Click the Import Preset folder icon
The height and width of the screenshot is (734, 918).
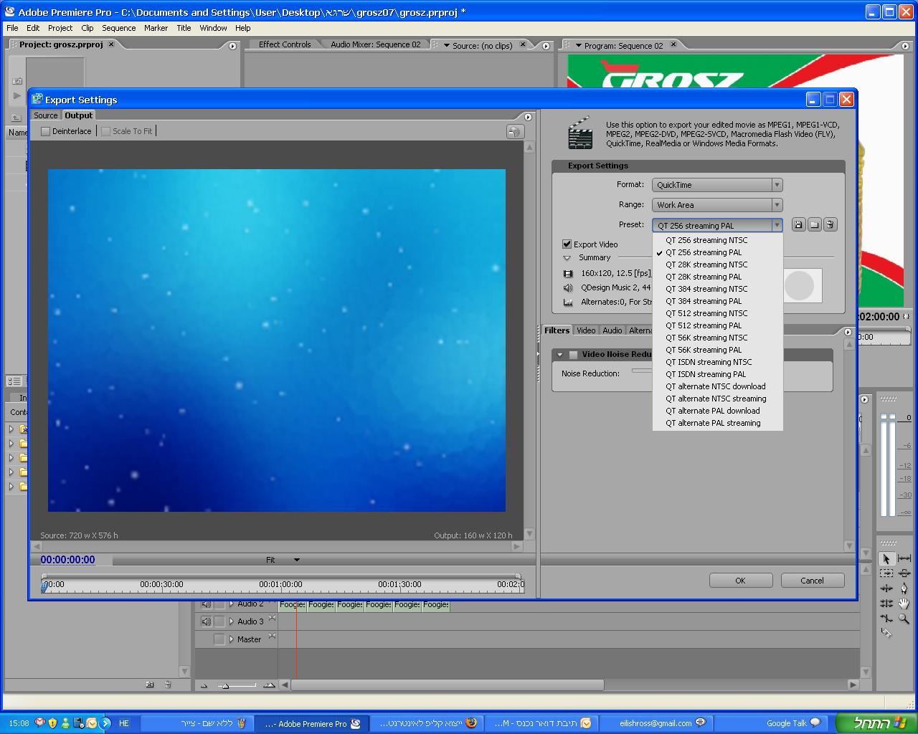pos(814,225)
